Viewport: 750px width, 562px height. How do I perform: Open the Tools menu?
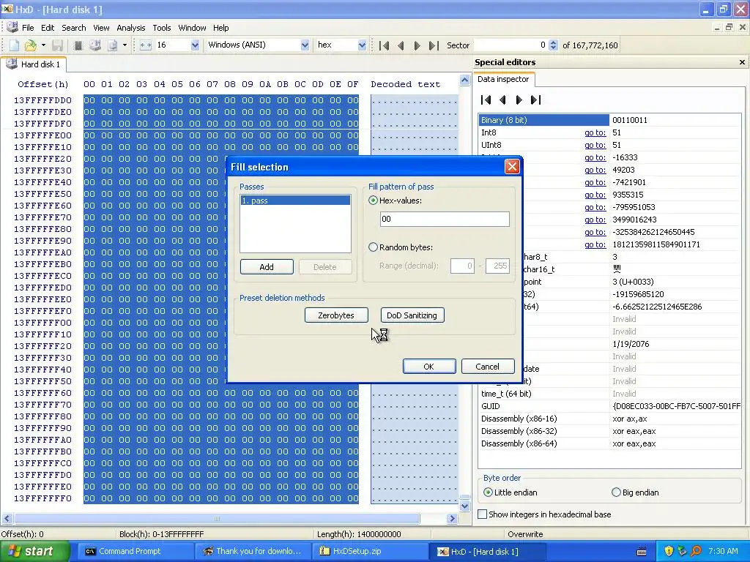pos(162,28)
